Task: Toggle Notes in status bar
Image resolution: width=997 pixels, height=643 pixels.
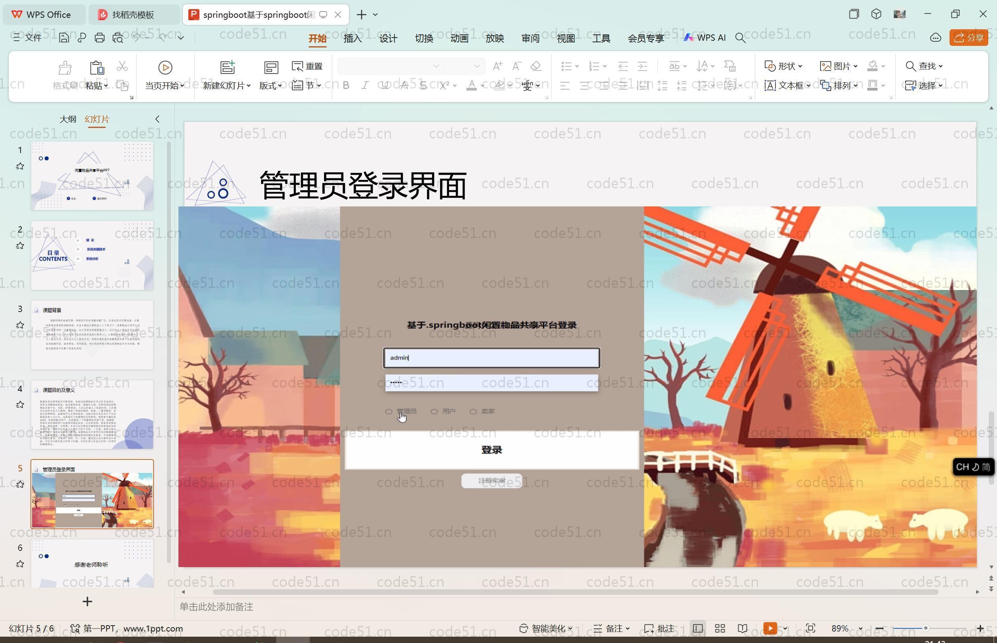Action: [x=612, y=628]
